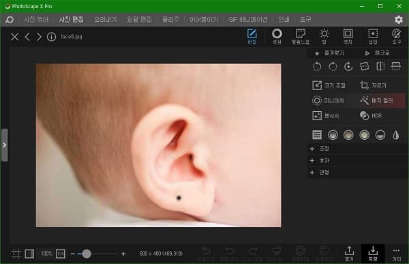
Task: Expand the 효과 section
Action: click(x=357, y=160)
